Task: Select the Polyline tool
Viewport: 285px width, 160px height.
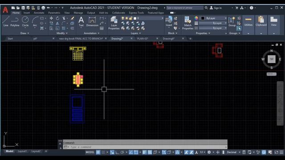Action: pyautogui.click(x=15, y=21)
